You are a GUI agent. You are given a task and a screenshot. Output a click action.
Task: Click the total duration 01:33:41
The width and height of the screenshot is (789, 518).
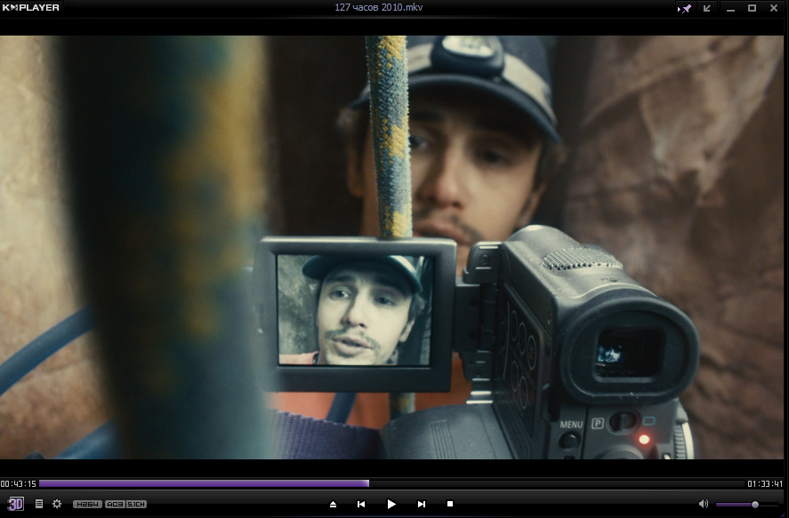tap(765, 484)
